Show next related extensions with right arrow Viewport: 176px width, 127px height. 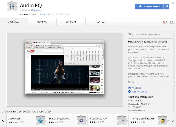173,121
